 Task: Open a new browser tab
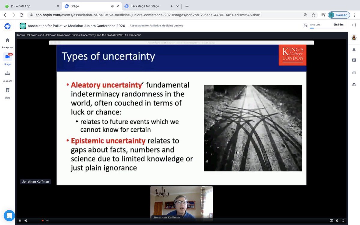pyautogui.click(x=187, y=6)
